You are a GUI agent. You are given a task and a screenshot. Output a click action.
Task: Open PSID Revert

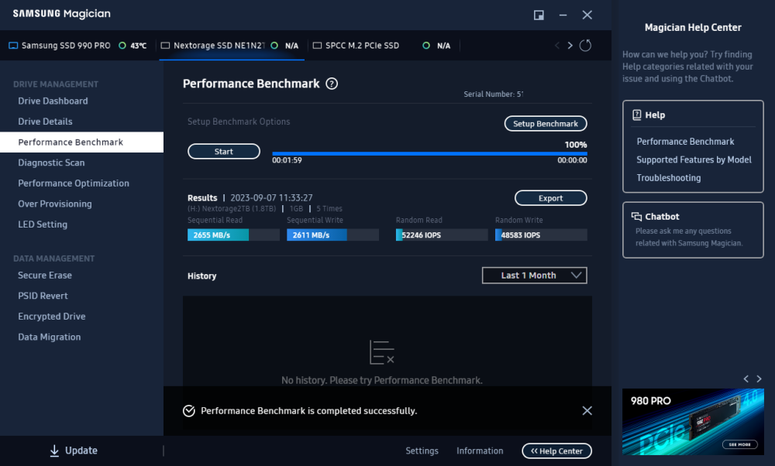tap(43, 296)
